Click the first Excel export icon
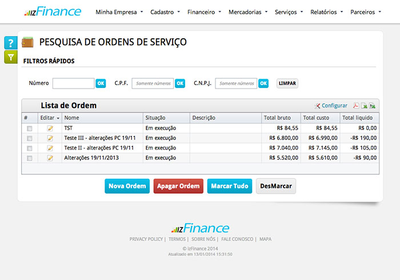 click(x=364, y=106)
